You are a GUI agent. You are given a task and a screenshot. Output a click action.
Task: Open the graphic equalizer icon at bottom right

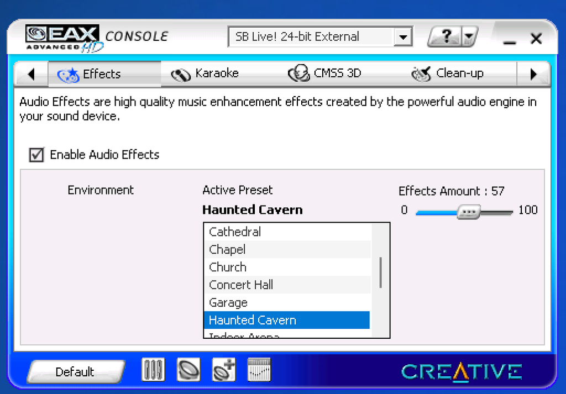coord(259,370)
